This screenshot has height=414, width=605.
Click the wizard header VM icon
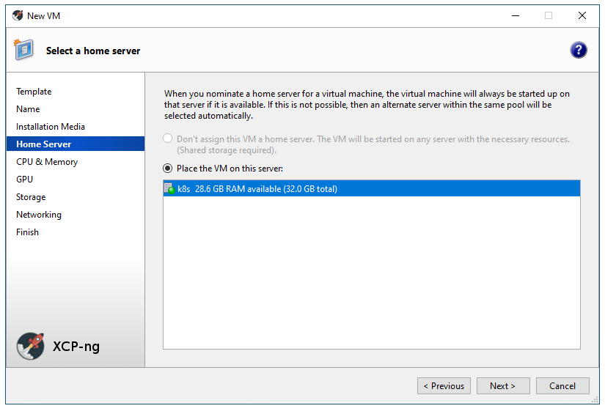23,50
